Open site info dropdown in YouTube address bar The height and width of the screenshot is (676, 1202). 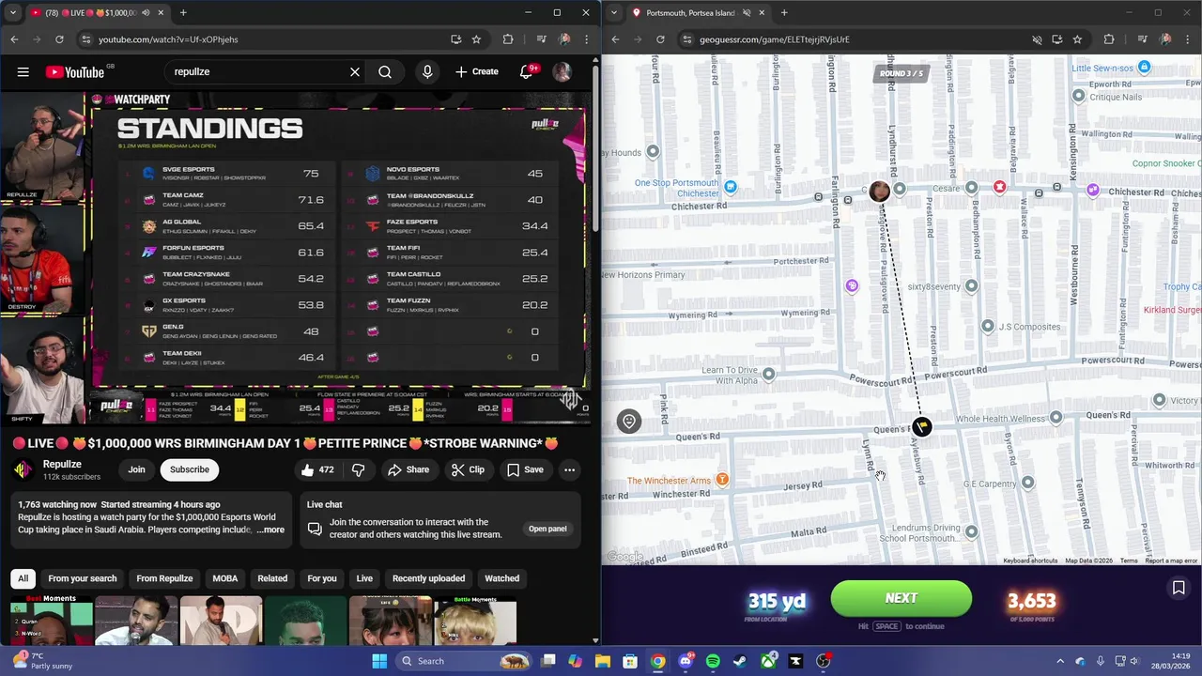click(85, 39)
